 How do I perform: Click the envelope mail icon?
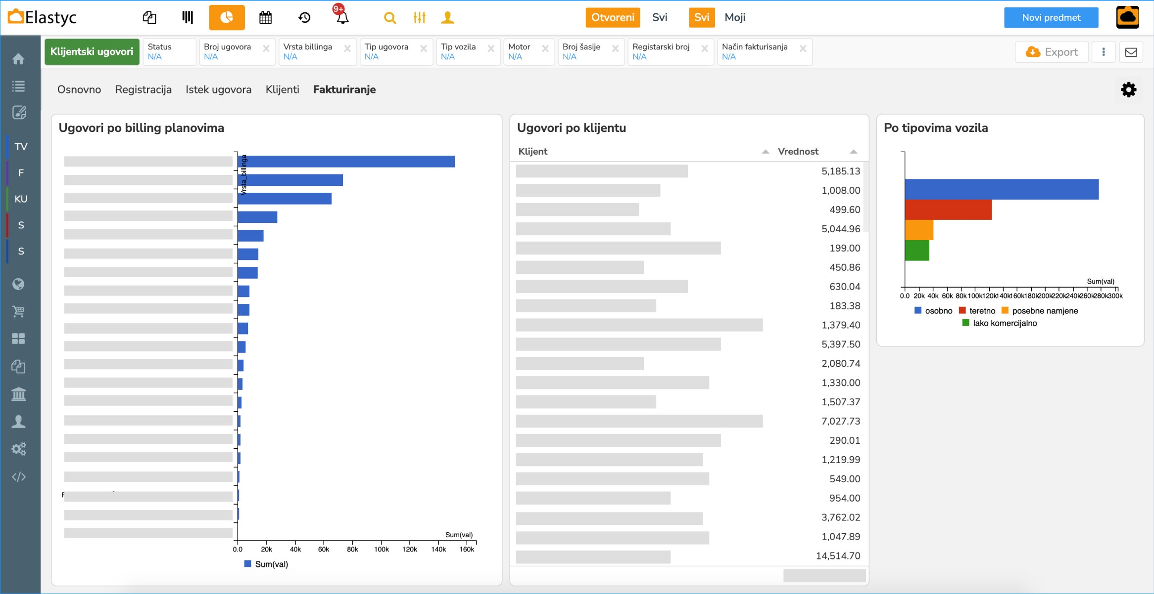tap(1131, 52)
